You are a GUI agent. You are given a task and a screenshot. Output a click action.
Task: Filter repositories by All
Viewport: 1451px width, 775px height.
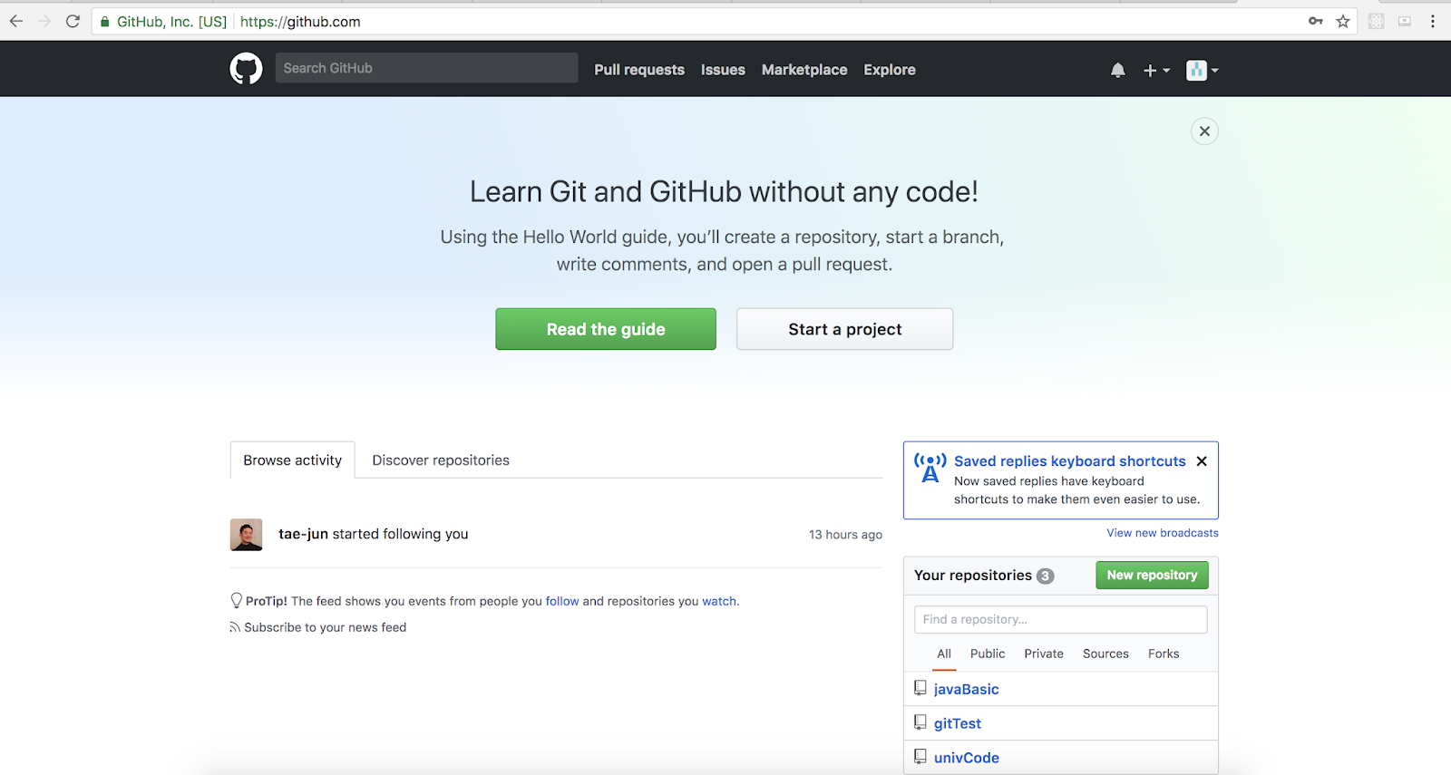[944, 654]
